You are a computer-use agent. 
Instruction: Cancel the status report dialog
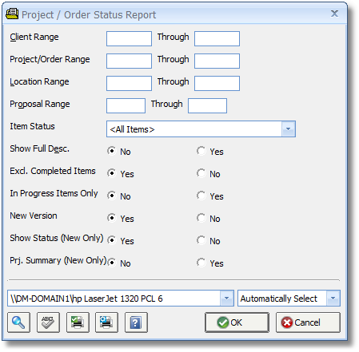pos(308,322)
